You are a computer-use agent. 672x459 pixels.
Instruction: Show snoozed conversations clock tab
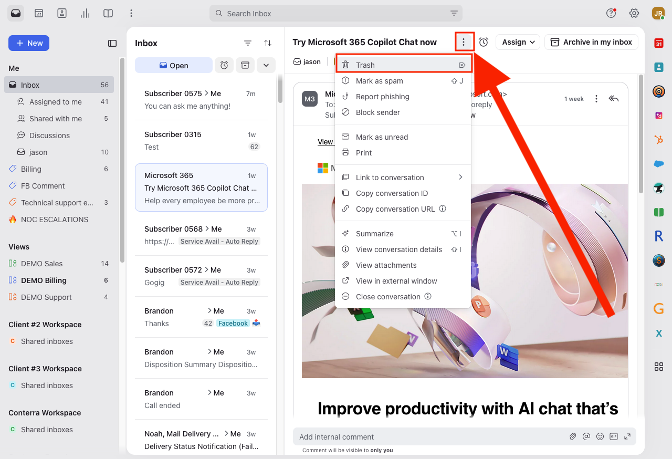224,65
